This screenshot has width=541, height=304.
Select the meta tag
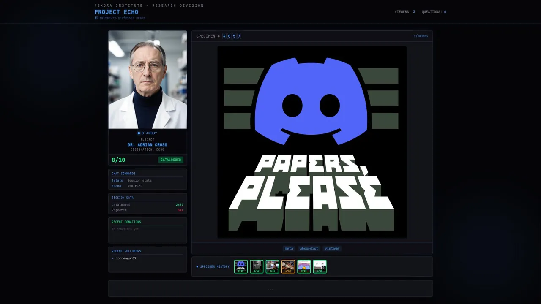pos(289,249)
